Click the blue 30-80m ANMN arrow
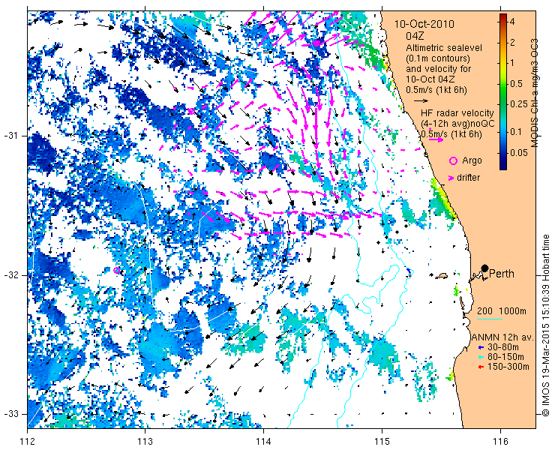This screenshot has width=555, height=450. [480, 348]
